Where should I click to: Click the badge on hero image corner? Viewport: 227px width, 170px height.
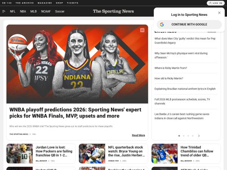(x=142, y=30)
